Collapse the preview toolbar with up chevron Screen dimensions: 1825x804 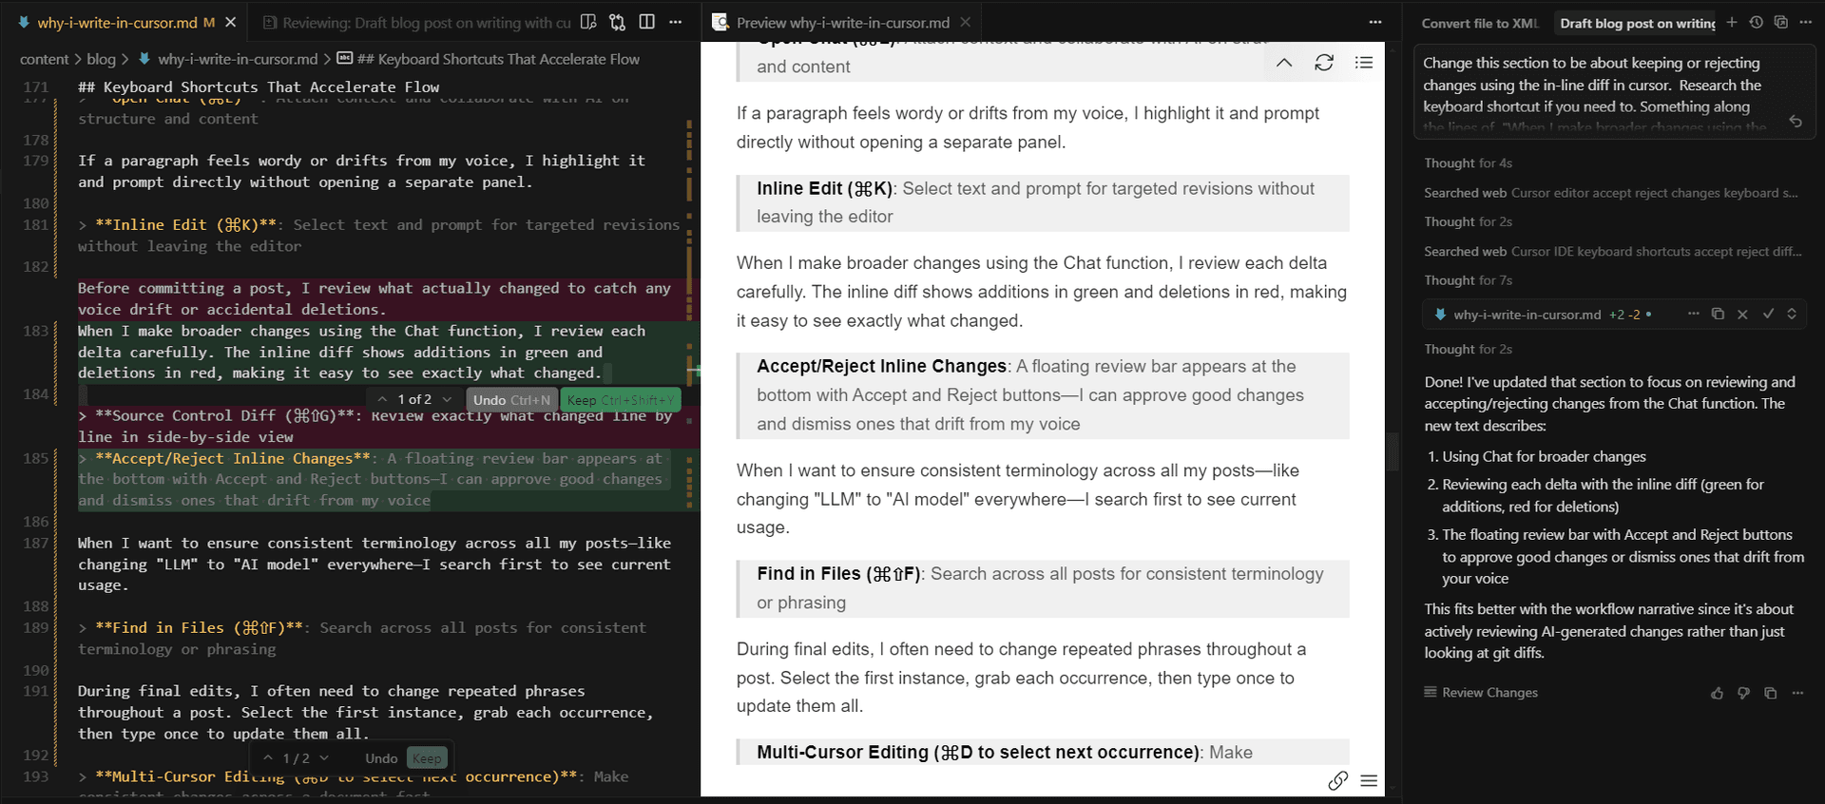pyautogui.click(x=1283, y=63)
